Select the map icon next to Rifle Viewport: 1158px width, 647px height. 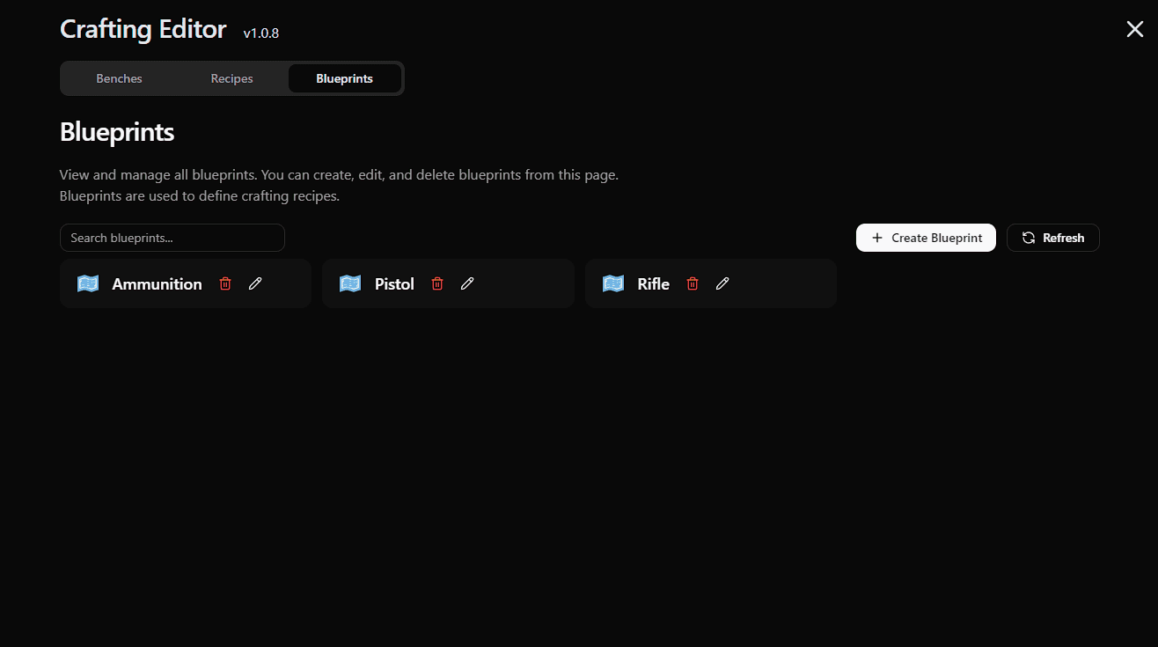612,283
